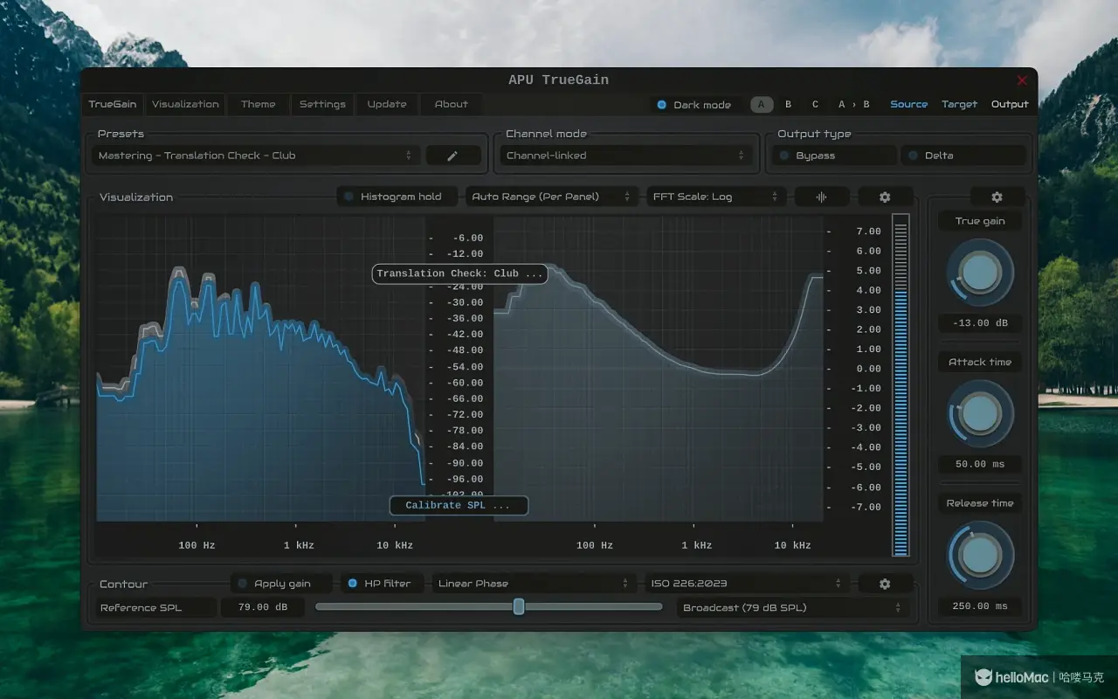Image resolution: width=1118 pixels, height=699 pixels.
Task: Open FFT Scale: Log dropdown
Action: point(716,197)
